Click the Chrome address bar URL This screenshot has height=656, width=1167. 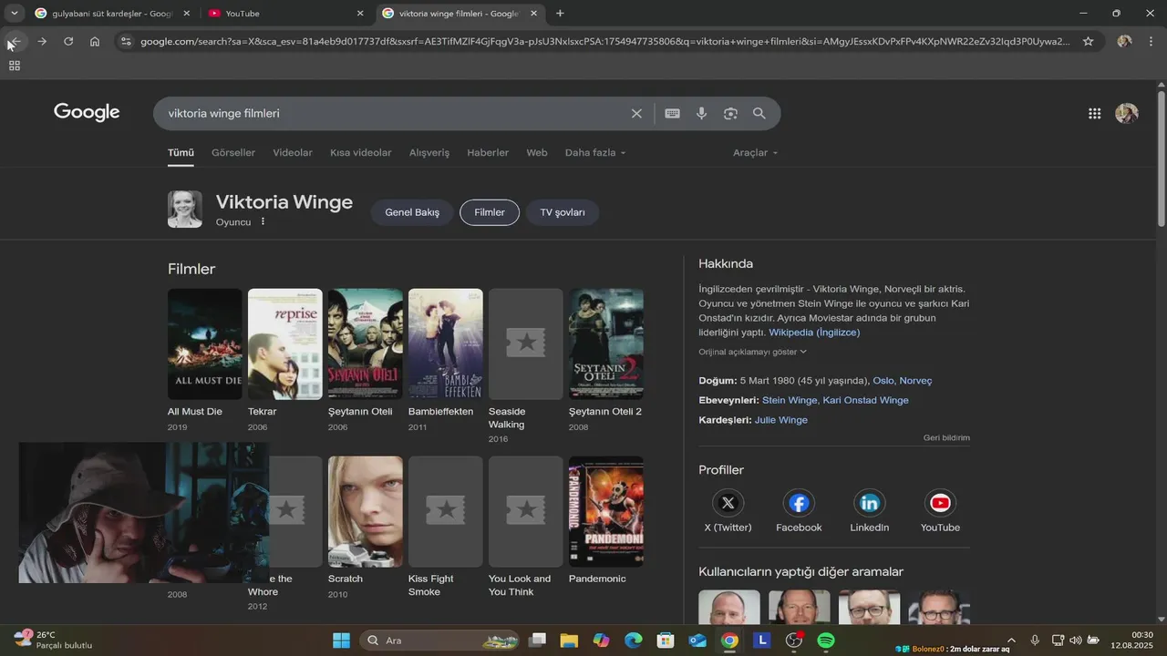pos(605,41)
